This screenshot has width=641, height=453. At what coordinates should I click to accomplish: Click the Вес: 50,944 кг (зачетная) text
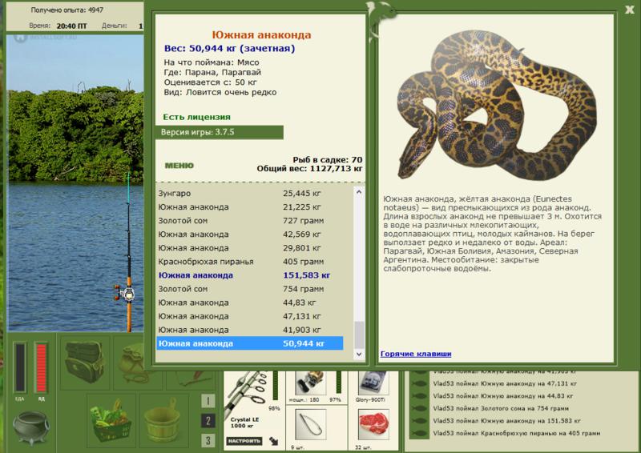pos(229,48)
